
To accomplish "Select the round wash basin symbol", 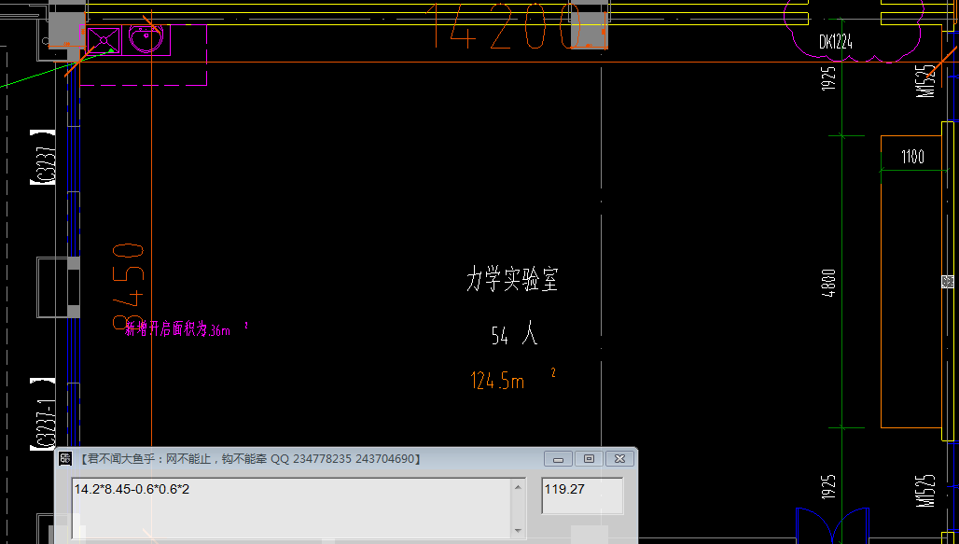I will 146,40.
